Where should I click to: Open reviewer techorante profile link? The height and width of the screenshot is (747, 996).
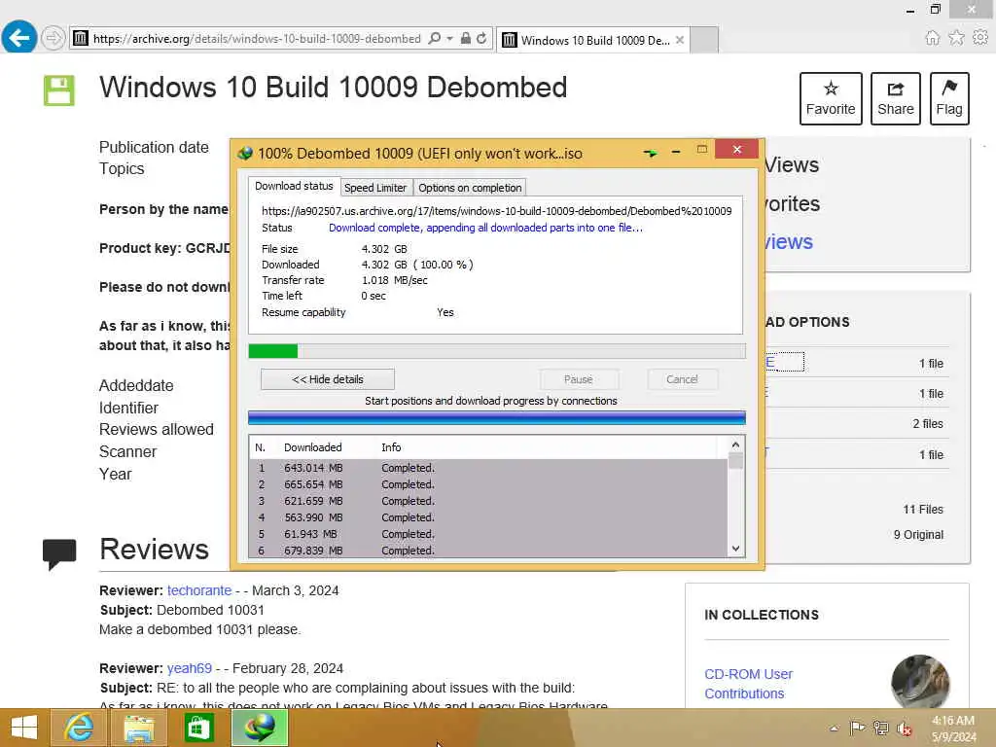coord(198,590)
